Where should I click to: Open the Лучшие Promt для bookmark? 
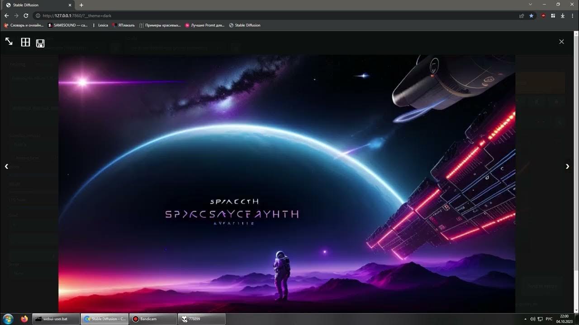(x=205, y=25)
